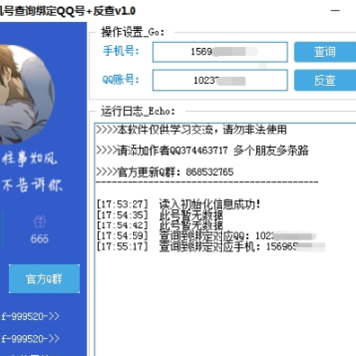Click the QQ账号: label

(122, 80)
